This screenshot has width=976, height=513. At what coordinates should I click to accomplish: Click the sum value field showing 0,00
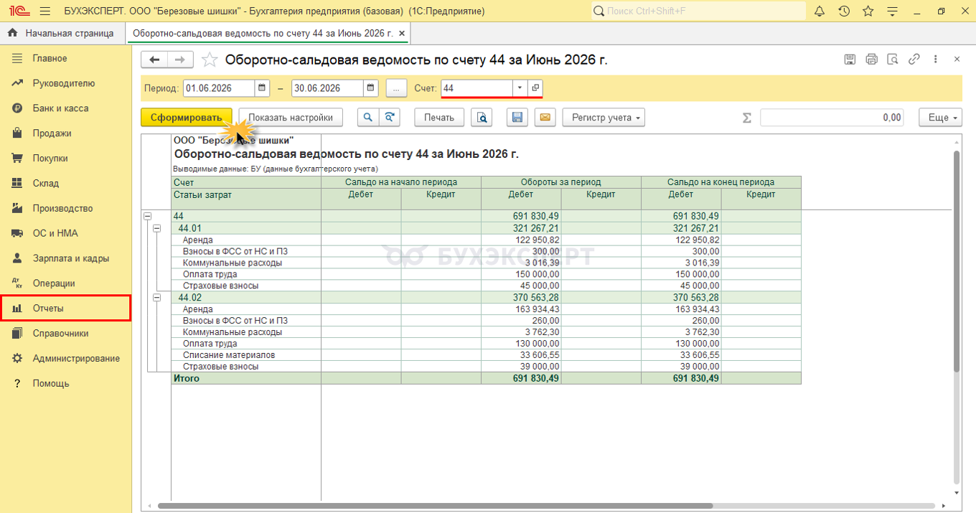[832, 118]
